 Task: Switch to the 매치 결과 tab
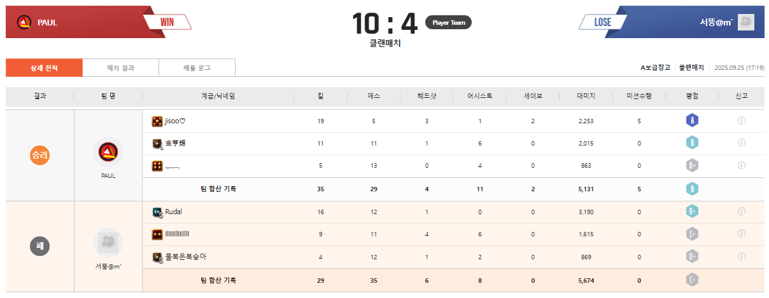point(120,67)
